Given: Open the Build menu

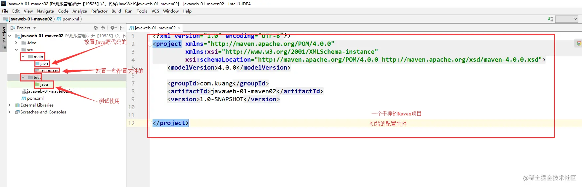Looking at the screenshot, I should (116, 11).
